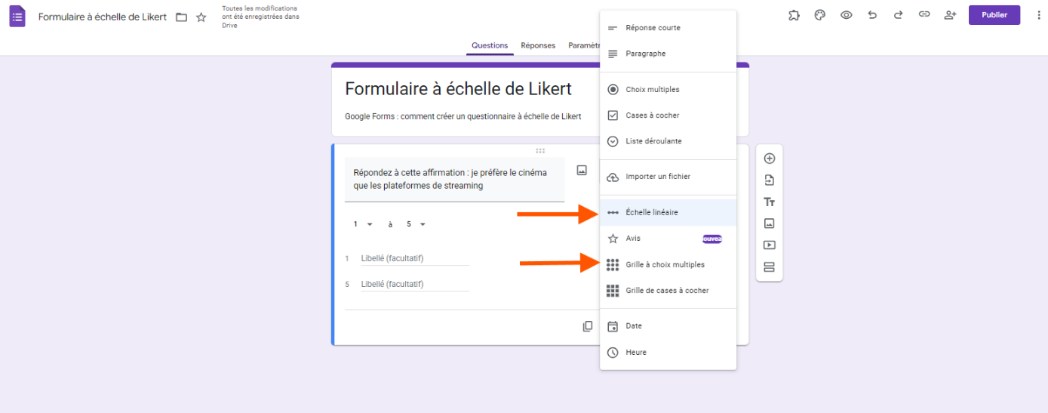This screenshot has width=1048, height=413.
Task: Expand the scale minimum value dropdown
Action: tap(364, 224)
